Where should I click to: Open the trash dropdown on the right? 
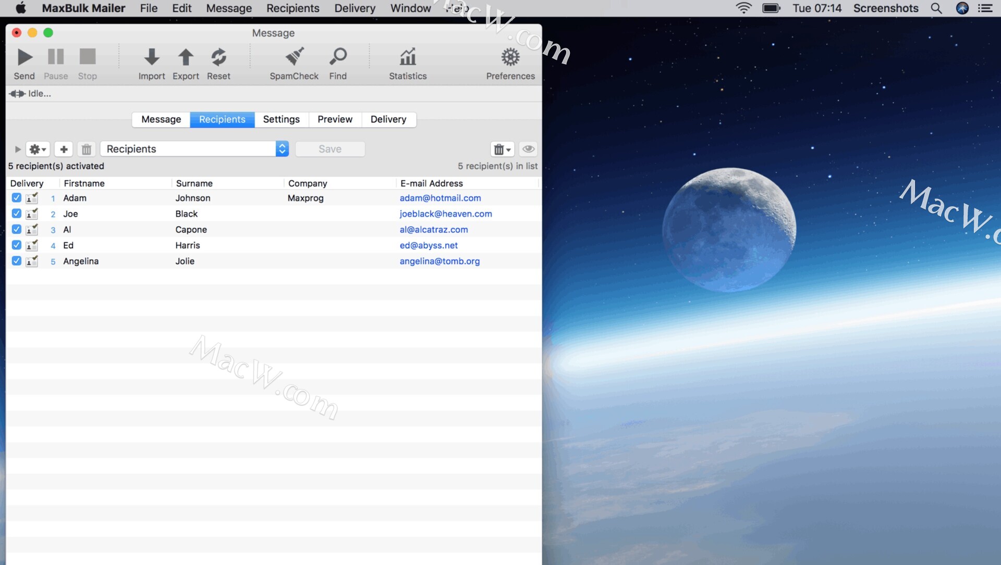[502, 149]
